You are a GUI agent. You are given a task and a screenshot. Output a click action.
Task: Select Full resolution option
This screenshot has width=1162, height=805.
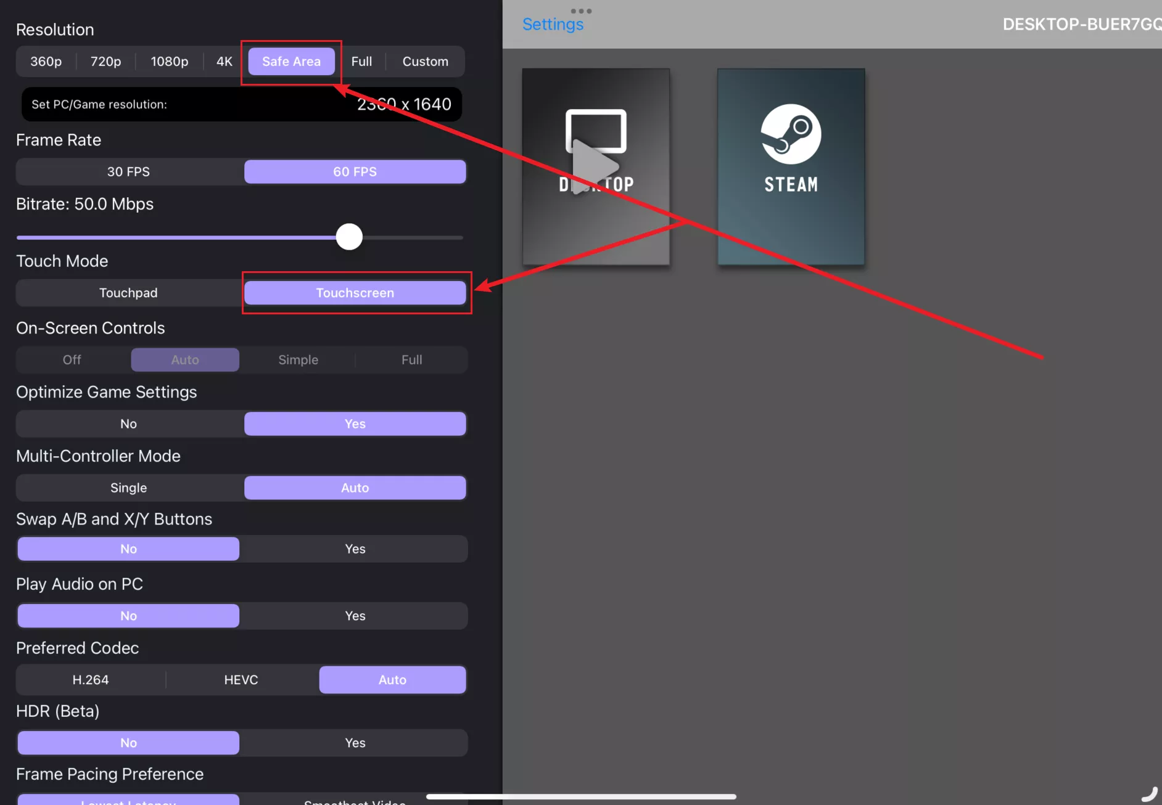coord(361,62)
